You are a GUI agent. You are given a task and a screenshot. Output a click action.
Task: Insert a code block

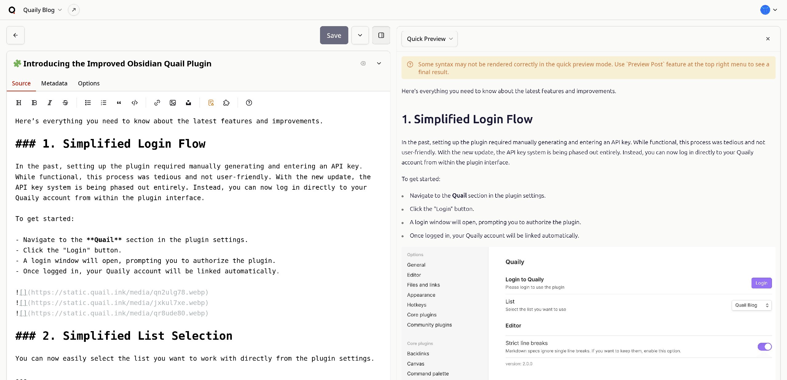(x=135, y=103)
